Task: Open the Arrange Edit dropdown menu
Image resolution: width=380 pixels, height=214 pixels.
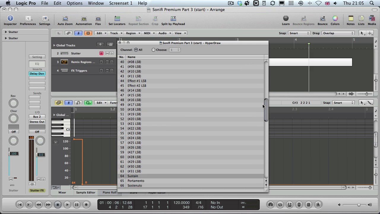Action: click(101, 33)
